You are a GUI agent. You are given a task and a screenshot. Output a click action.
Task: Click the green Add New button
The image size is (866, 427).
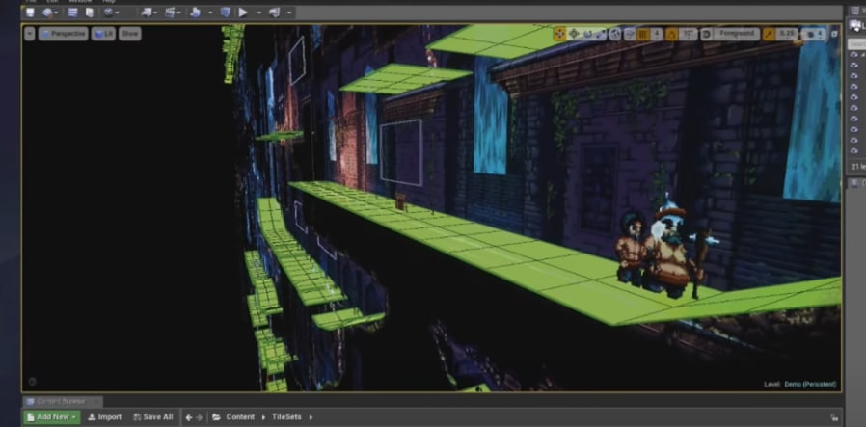click(52, 417)
